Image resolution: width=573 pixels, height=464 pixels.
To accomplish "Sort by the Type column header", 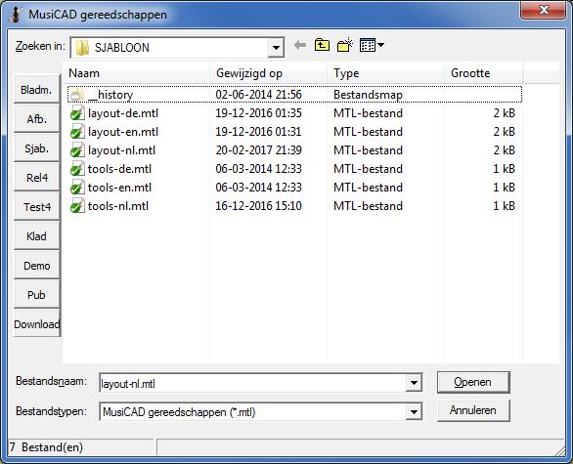I will 385,73.
